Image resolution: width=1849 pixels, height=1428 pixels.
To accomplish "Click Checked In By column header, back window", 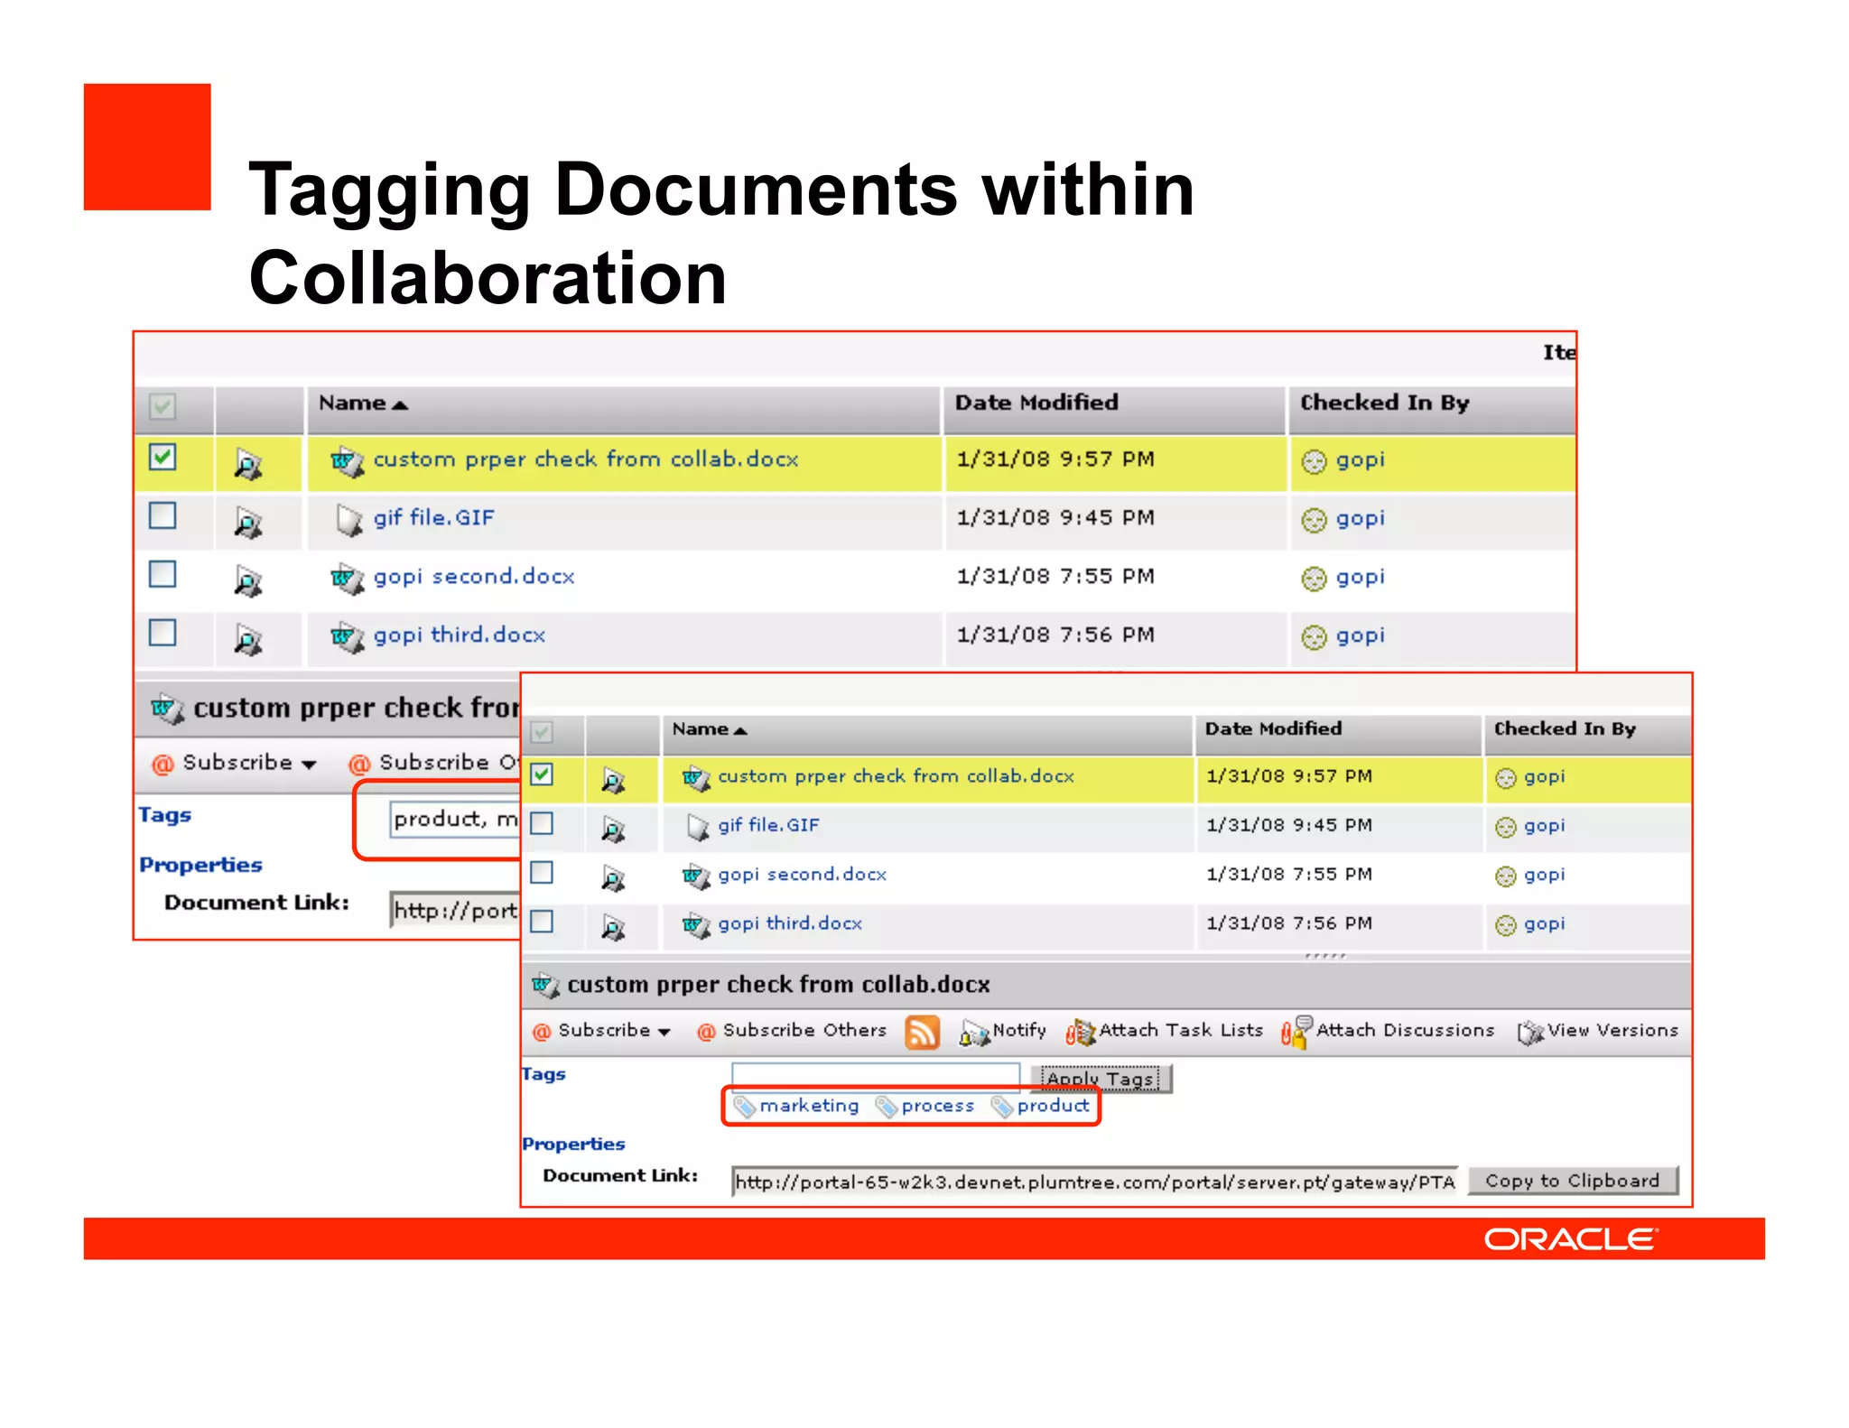I will (1384, 403).
